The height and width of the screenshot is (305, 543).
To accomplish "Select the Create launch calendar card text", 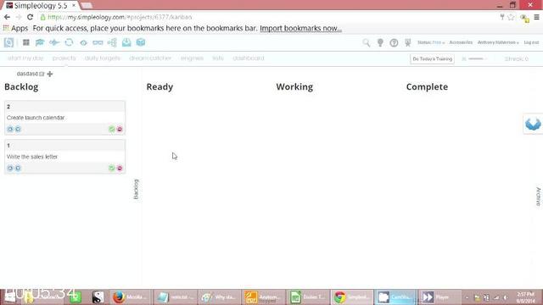I will pos(36,118).
